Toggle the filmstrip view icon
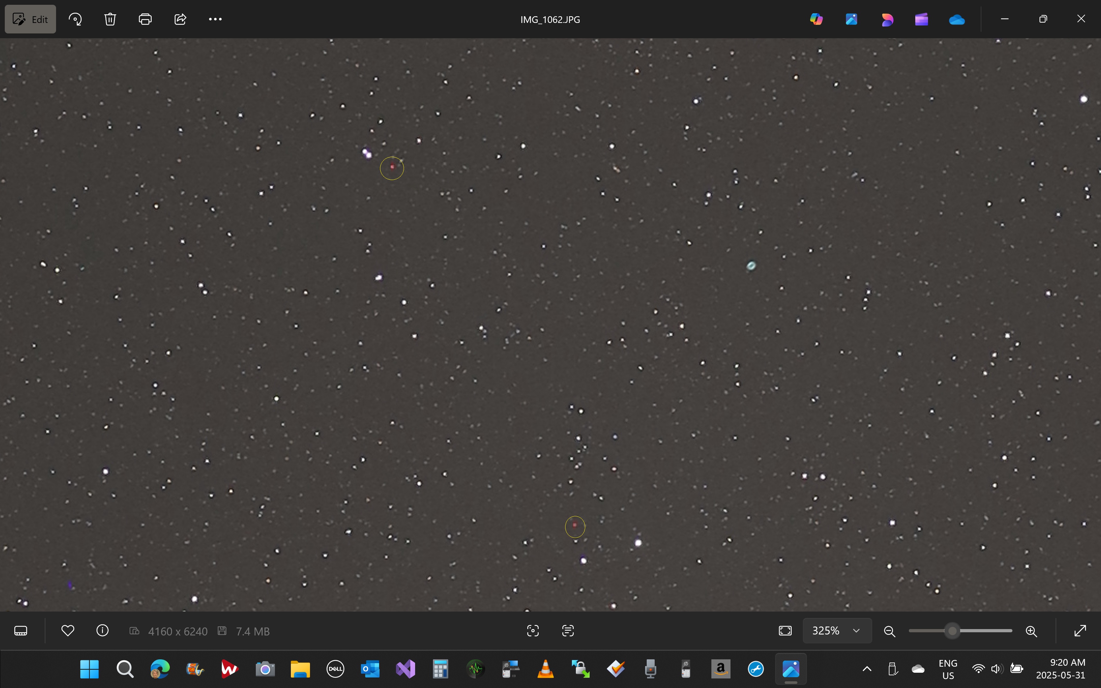 pos(21,631)
